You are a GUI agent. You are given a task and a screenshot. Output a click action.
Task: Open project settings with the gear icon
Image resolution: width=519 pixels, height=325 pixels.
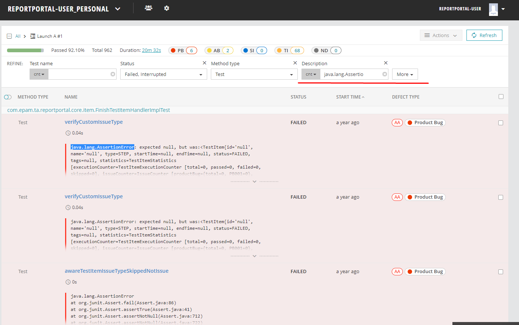(x=166, y=8)
